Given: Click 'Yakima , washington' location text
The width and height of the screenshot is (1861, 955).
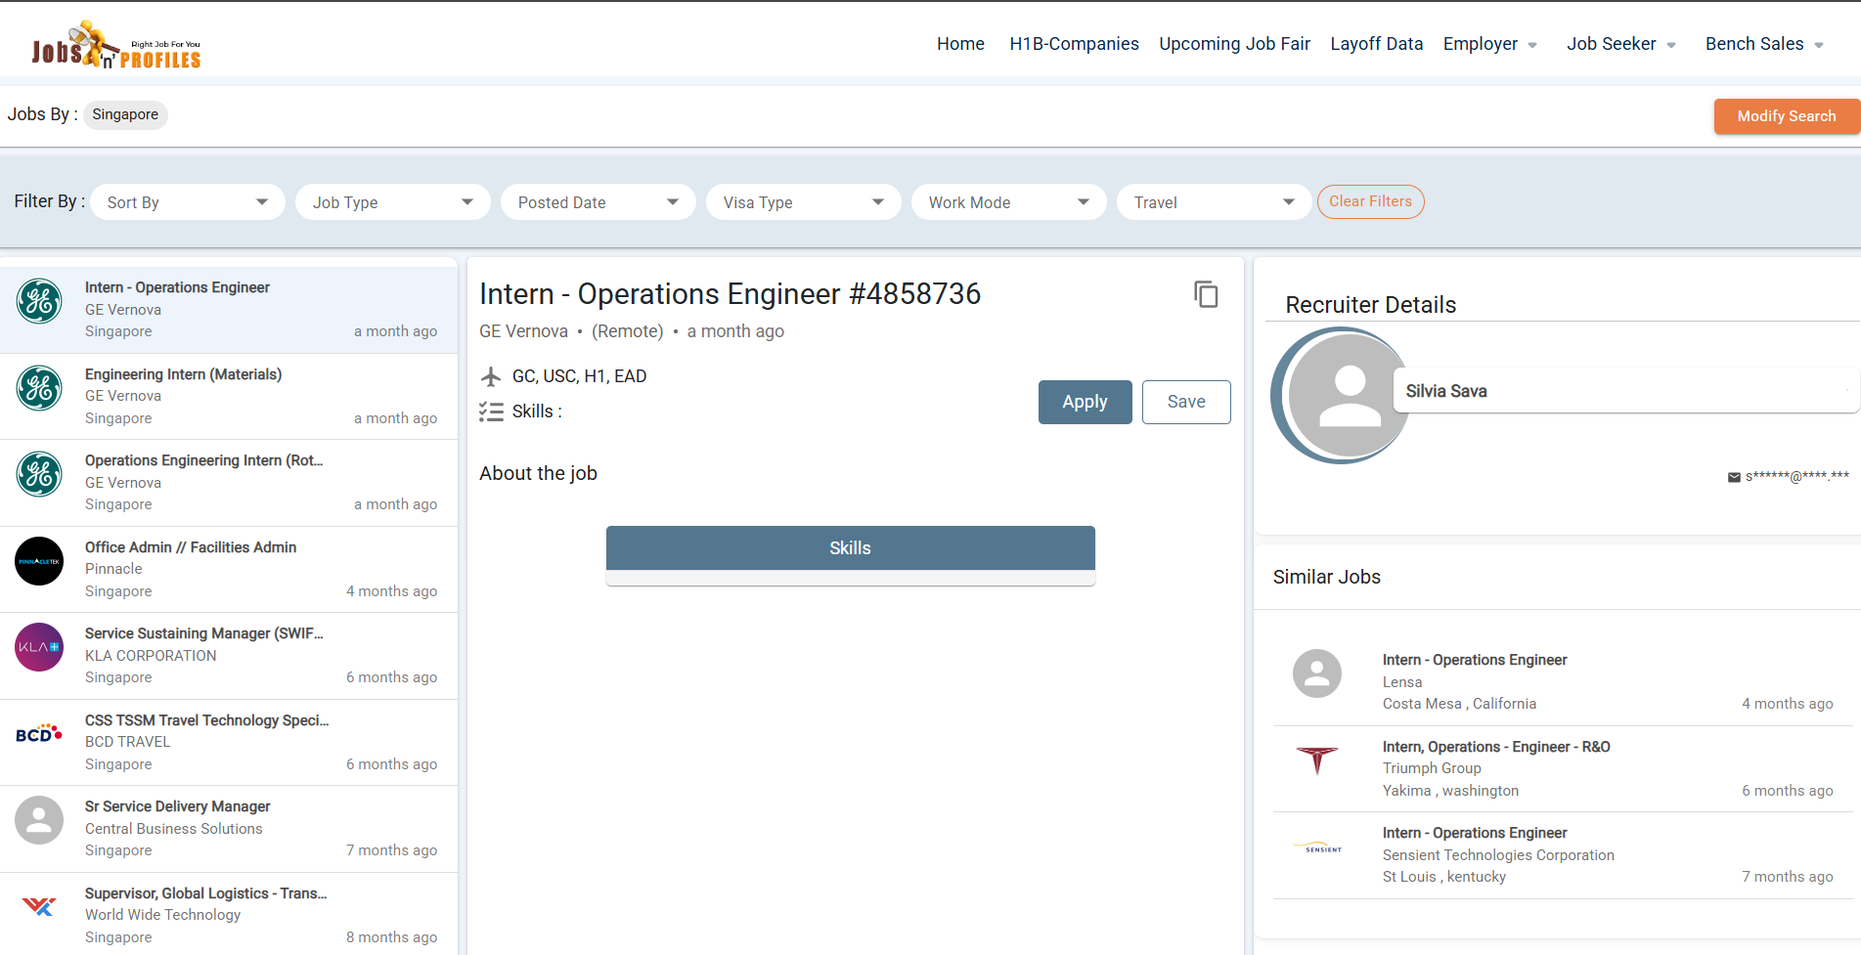Looking at the screenshot, I should click(1450, 791).
